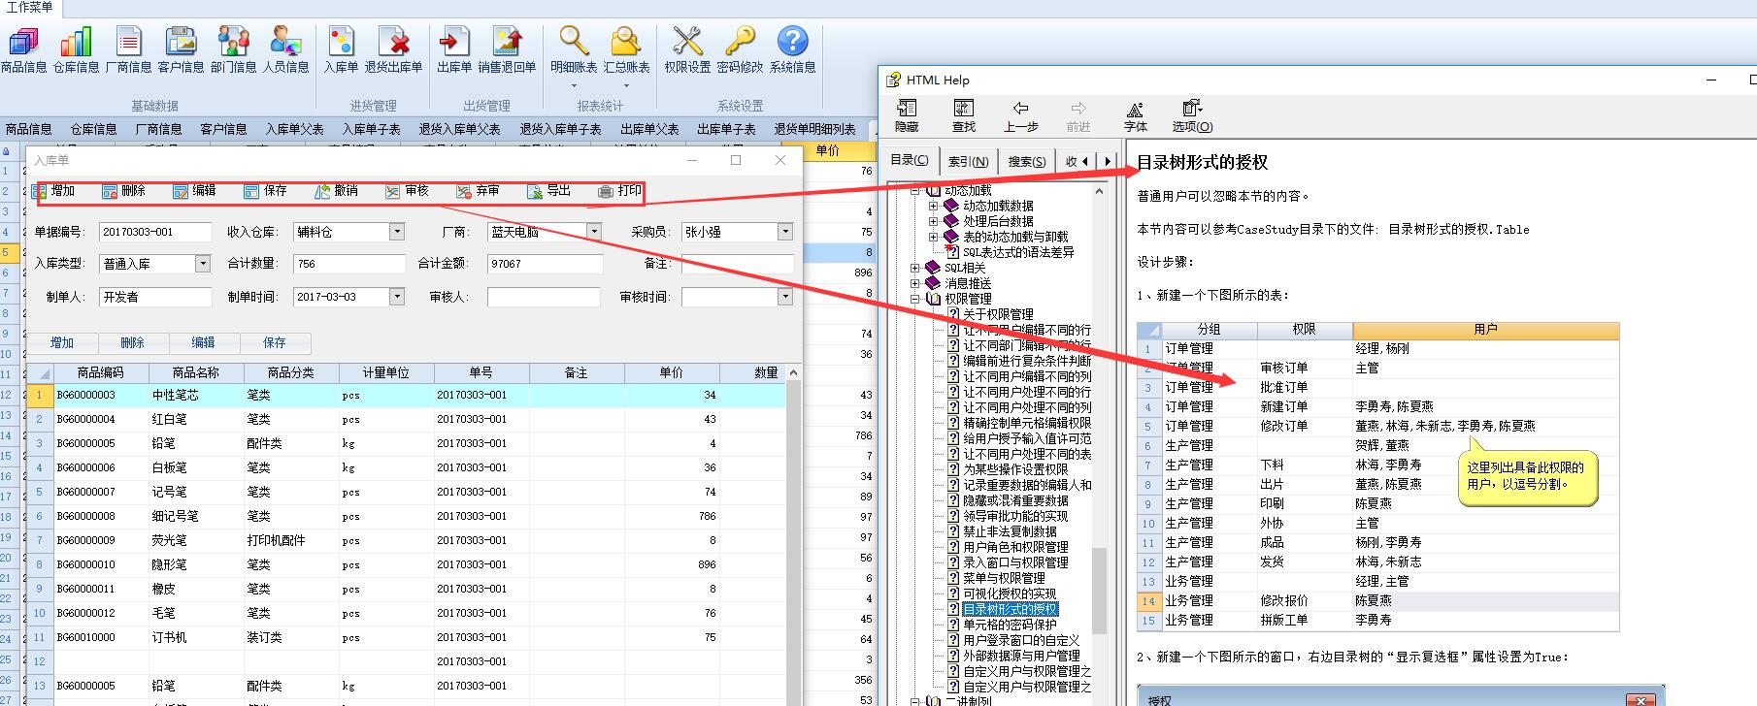Click 保存 in 入库单 top toolbar
The height and width of the screenshot is (706, 1757).
tap(266, 191)
